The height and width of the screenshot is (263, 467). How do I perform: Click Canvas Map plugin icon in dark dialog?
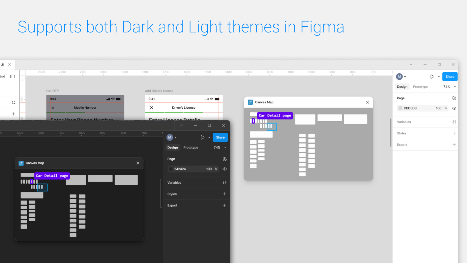click(21, 163)
